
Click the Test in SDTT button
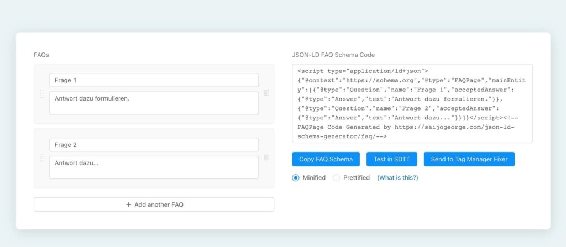(392, 159)
